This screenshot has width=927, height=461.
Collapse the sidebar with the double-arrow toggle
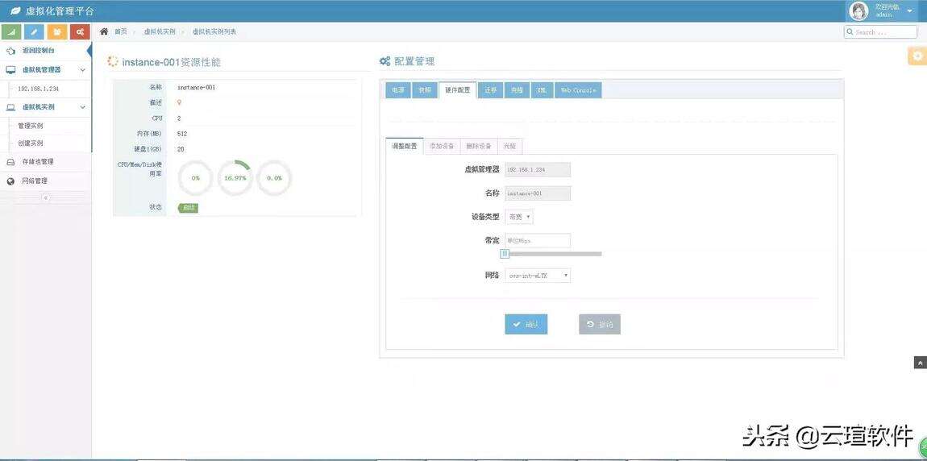point(45,198)
